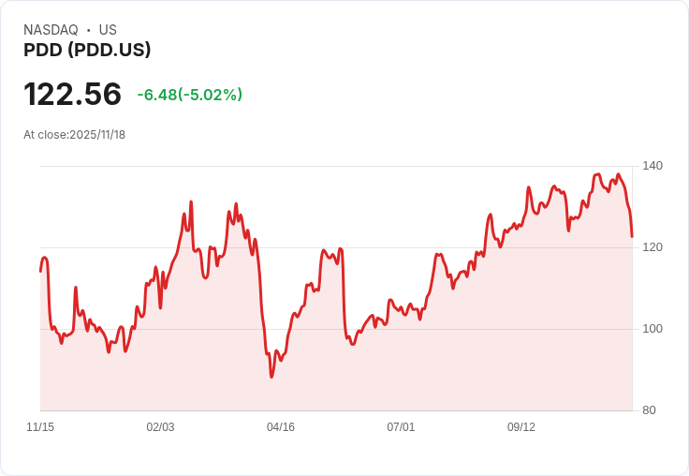Click the 80 y-axis label
The width and height of the screenshot is (689, 476).
pyautogui.click(x=649, y=410)
